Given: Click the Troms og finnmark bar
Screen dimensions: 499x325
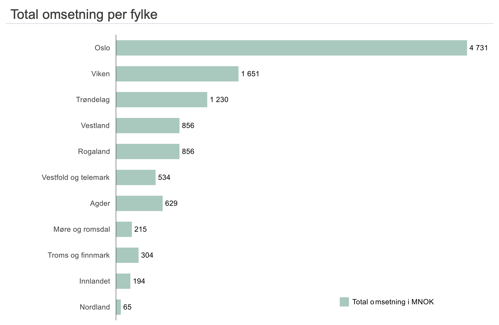Looking at the screenshot, I should click(127, 255).
